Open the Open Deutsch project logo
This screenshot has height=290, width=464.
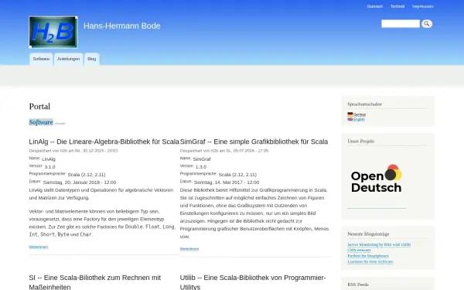point(377,179)
